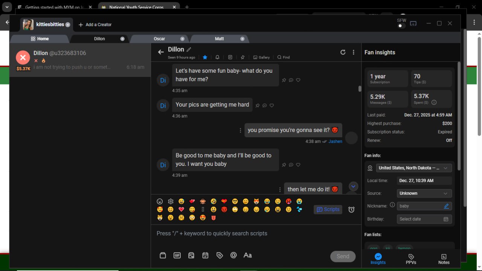Open the emoji picker smiley outline icon

pyautogui.click(x=160, y=201)
